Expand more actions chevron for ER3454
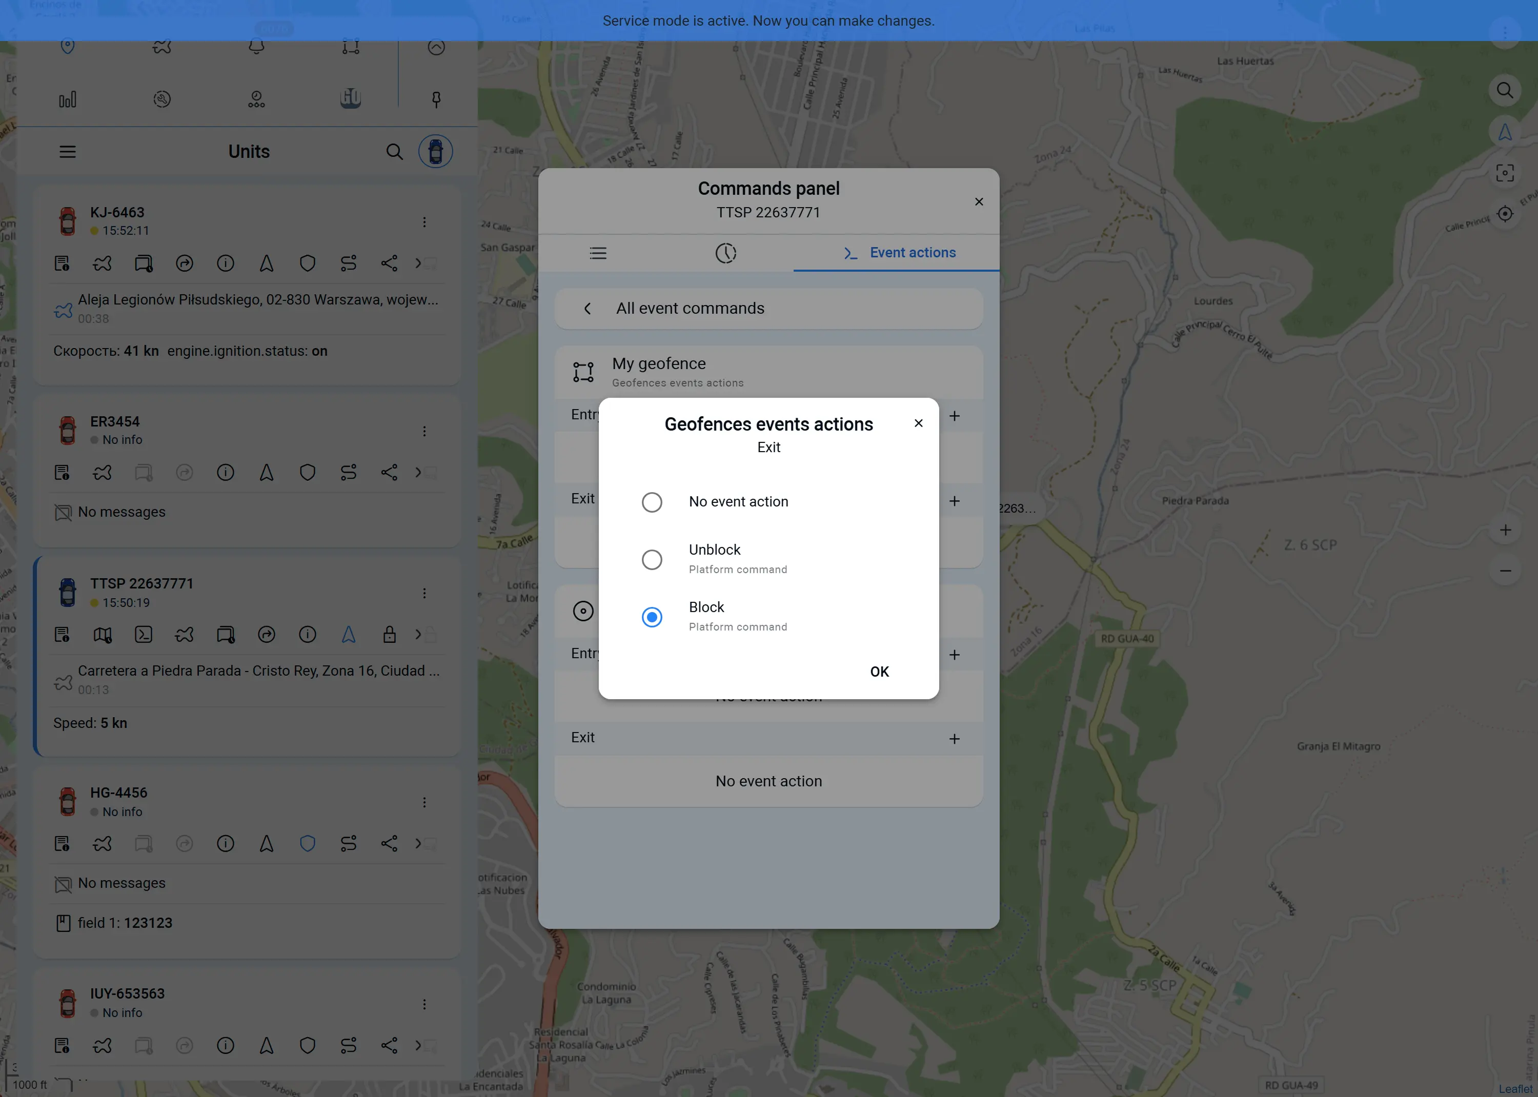 (x=418, y=472)
